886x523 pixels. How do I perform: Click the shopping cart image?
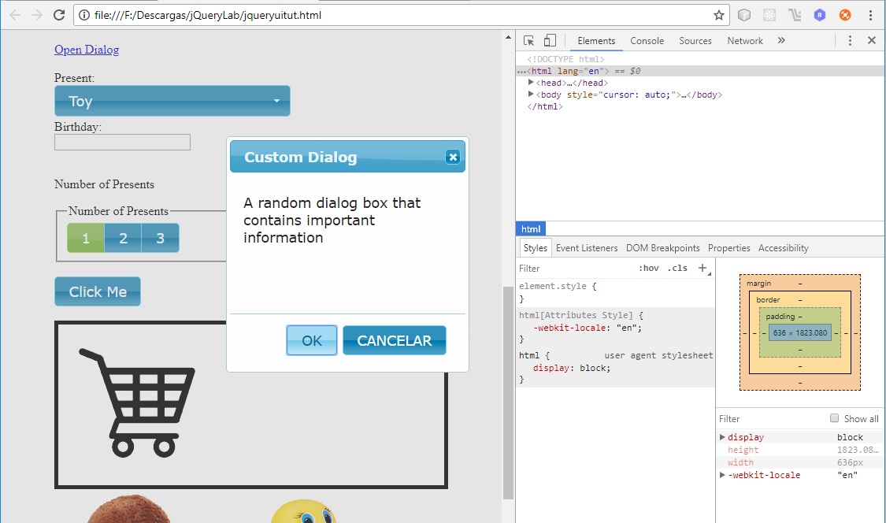(x=137, y=402)
